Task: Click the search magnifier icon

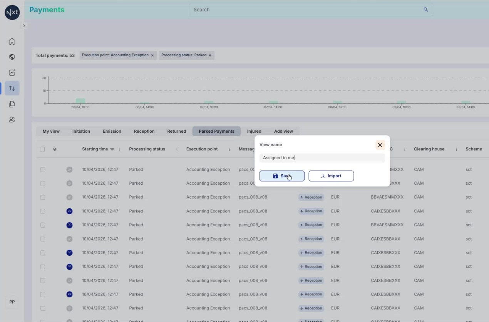Action: (x=426, y=10)
